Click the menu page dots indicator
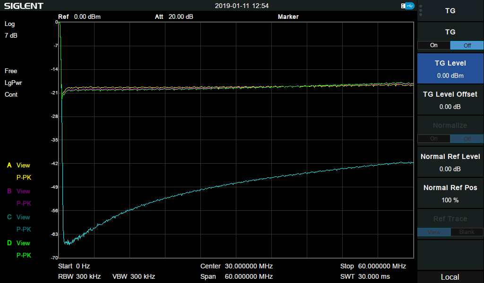Image resolution: width=484 pixels, height=283 pixels. coord(421,10)
